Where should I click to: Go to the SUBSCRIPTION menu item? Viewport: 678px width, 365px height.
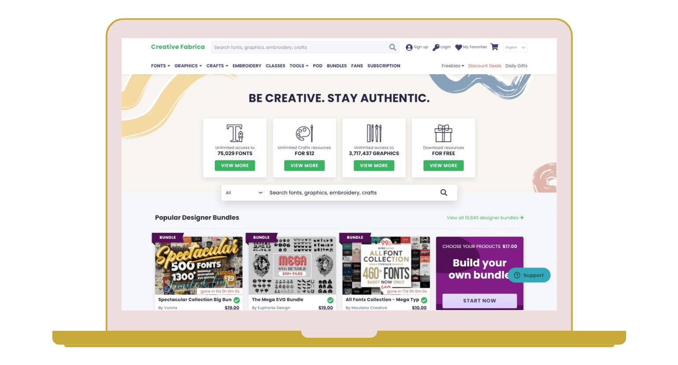[384, 66]
